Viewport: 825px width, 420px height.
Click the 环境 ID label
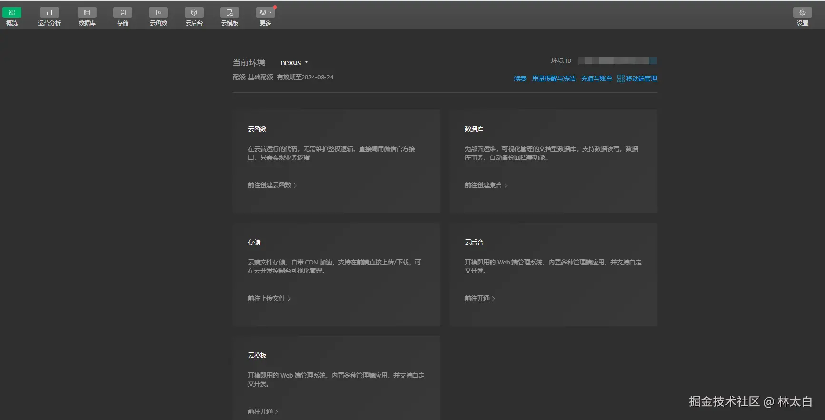(x=561, y=60)
